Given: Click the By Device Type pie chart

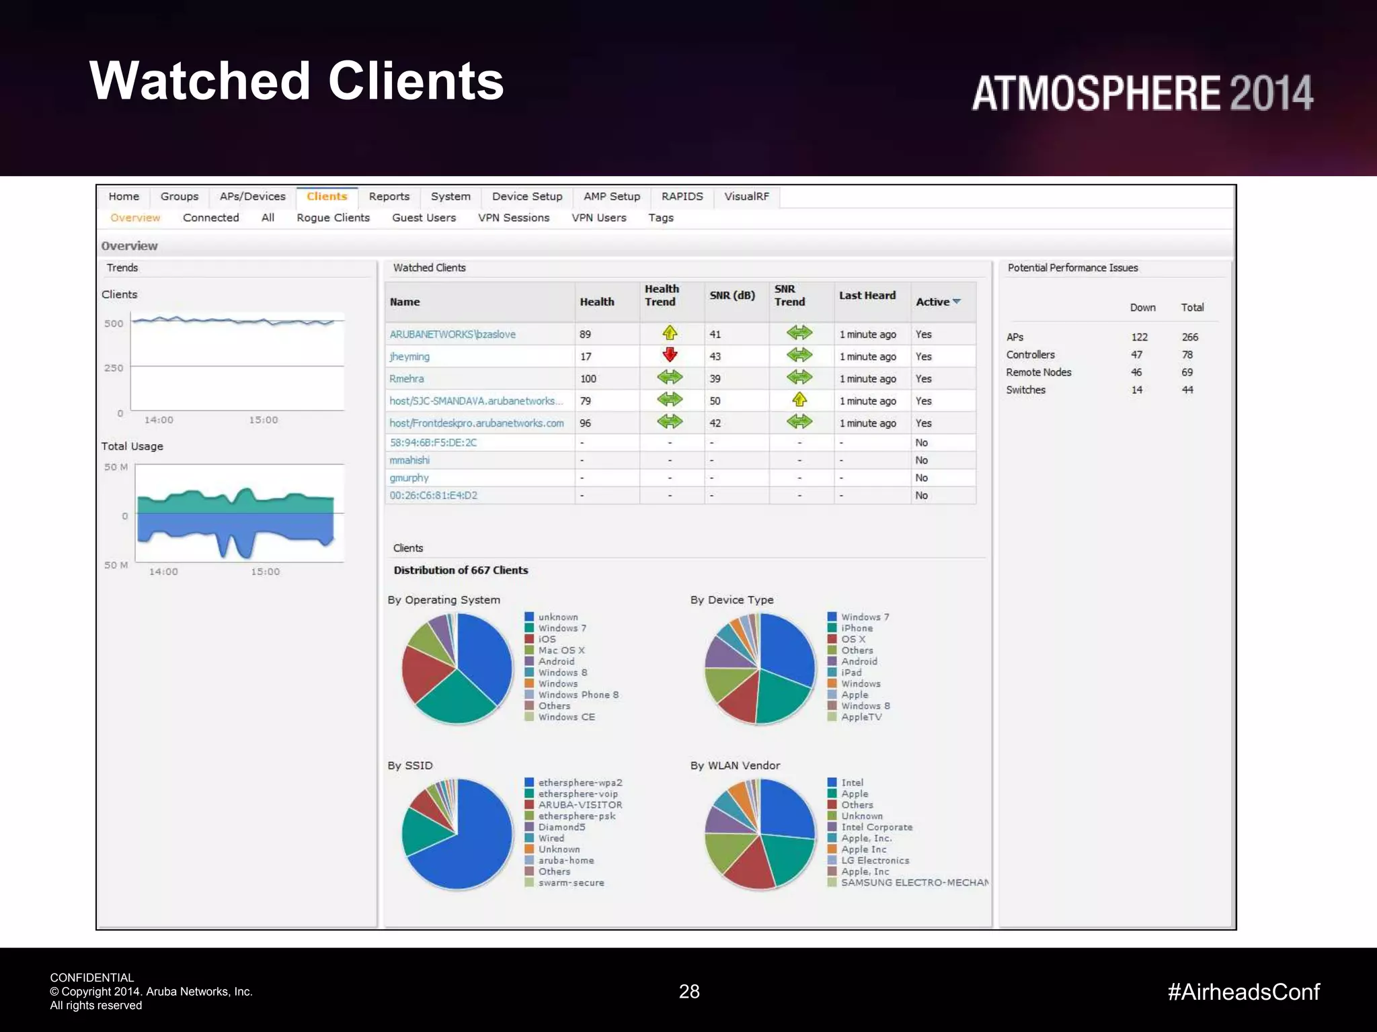Looking at the screenshot, I should click(x=760, y=669).
